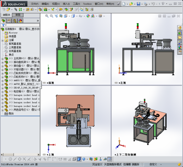Click the 自定义 status bar button
This screenshot has height=167, width=183.
point(153,164)
